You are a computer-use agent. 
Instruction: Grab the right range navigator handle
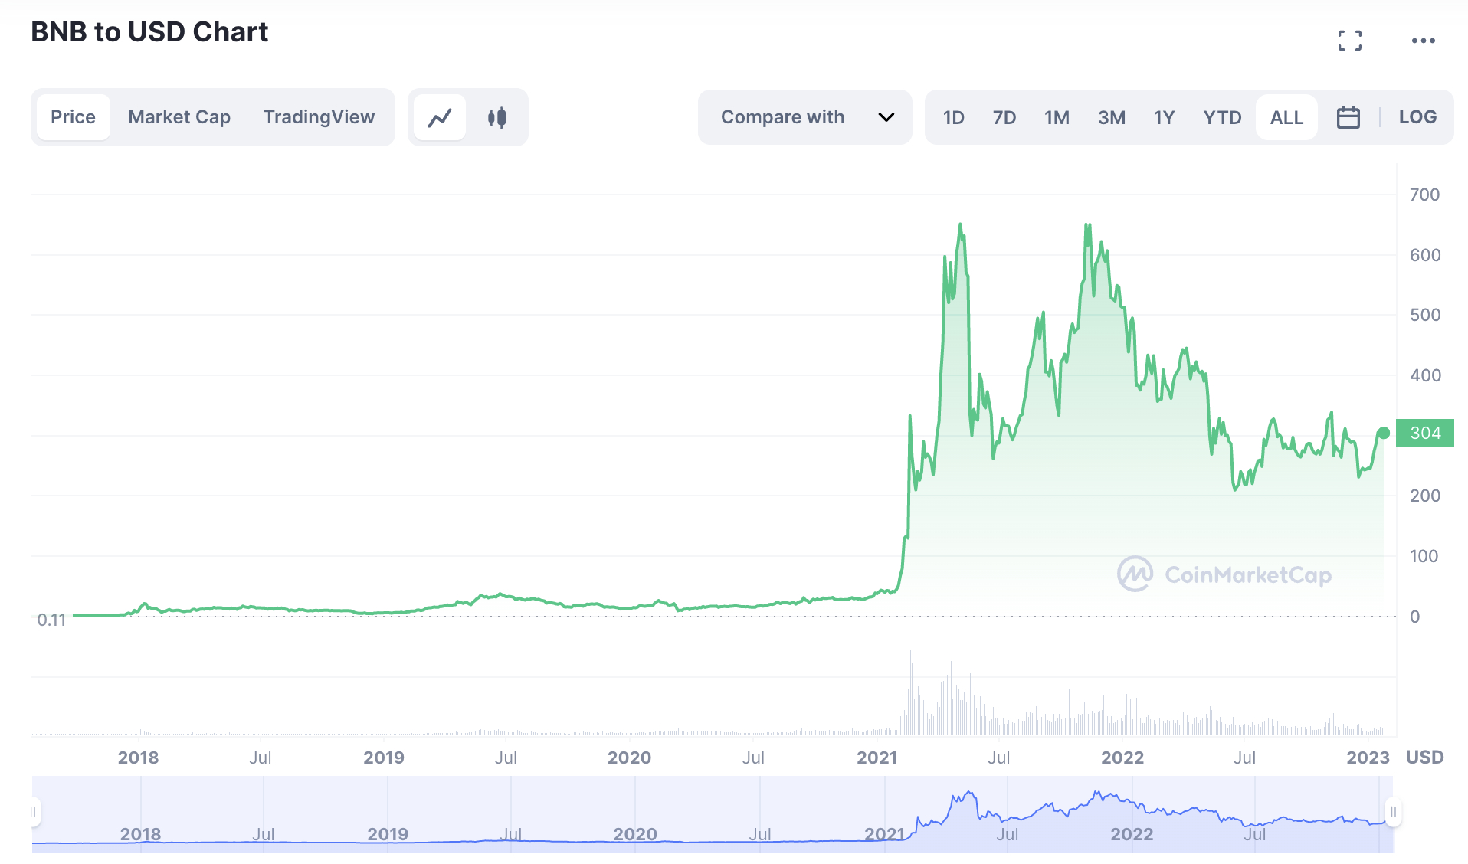(1393, 812)
